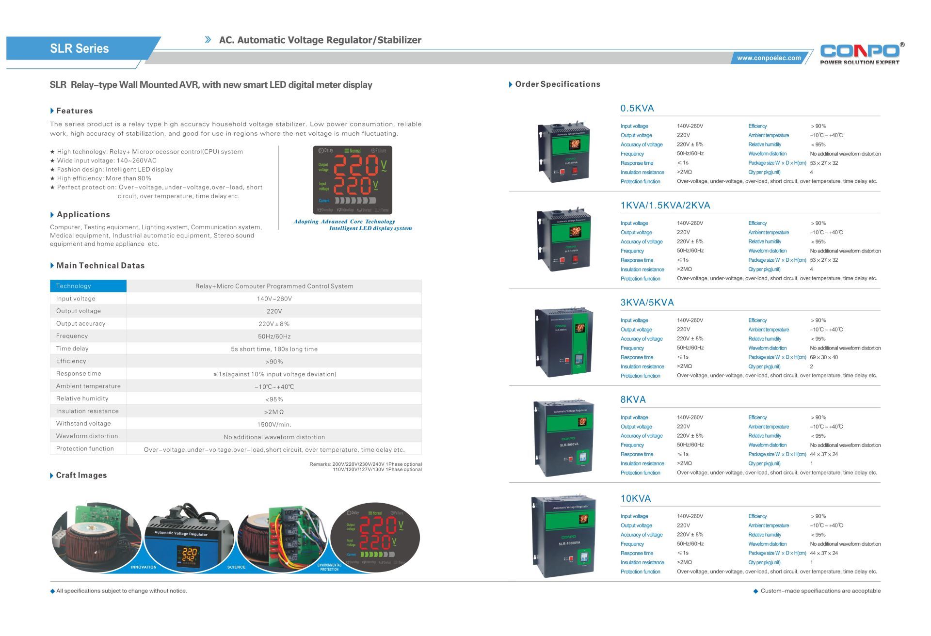This screenshot has height=636, width=931.
Task: Click 'All specifications subject to change' note
Action: coord(122,591)
